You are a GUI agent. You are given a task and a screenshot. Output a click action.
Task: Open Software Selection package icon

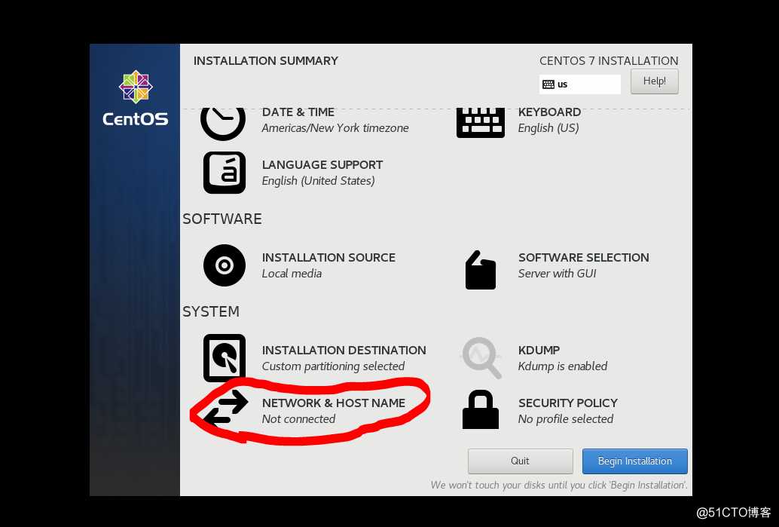(481, 270)
